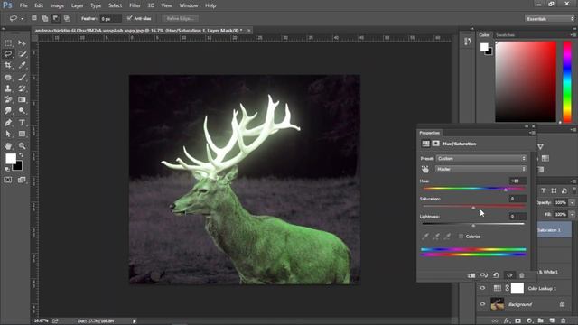Click the Add Layer Mask icon
The height and width of the screenshot is (325, 578).
517,321
